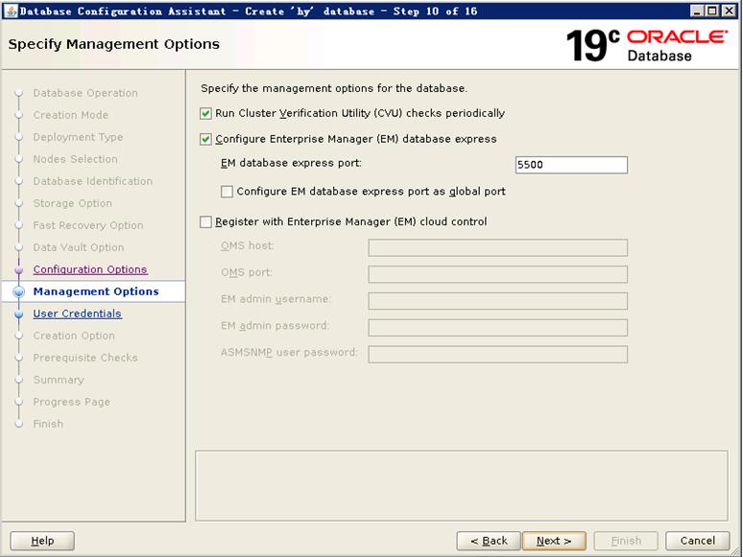The width and height of the screenshot is (743, 557).
Task: Cancel the database creation wizard
Action: point(698,541)
